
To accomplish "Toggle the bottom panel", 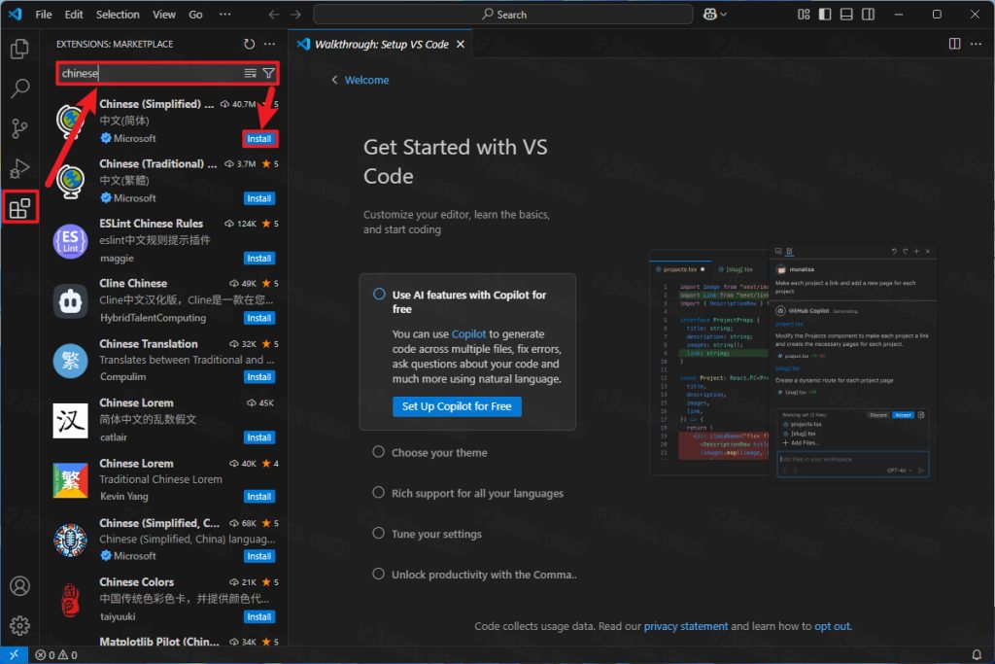I will pos(846,15).
